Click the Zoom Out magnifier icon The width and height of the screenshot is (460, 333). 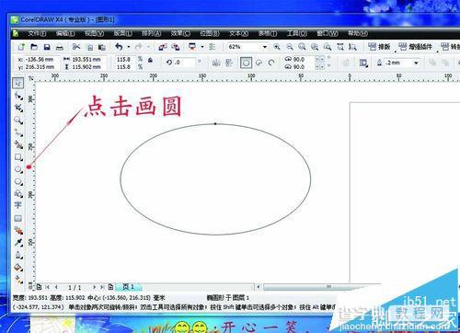pos(290,47)
